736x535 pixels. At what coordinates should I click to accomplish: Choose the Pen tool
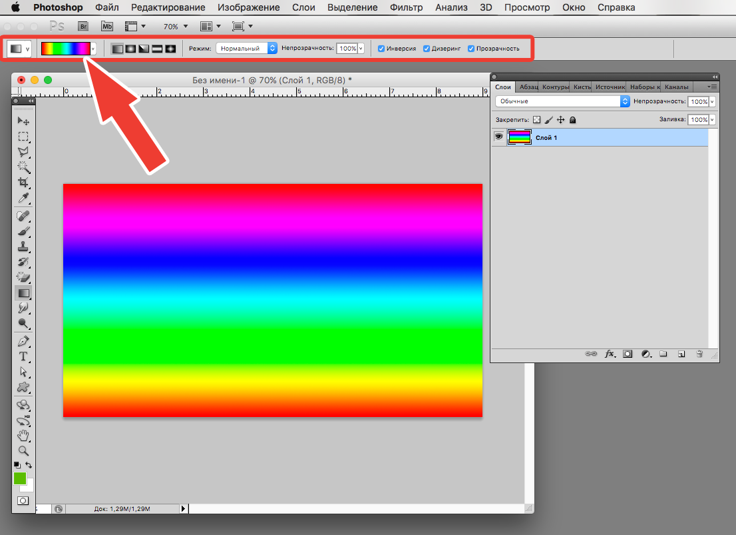pyautogui.click(x=23, y=341)
